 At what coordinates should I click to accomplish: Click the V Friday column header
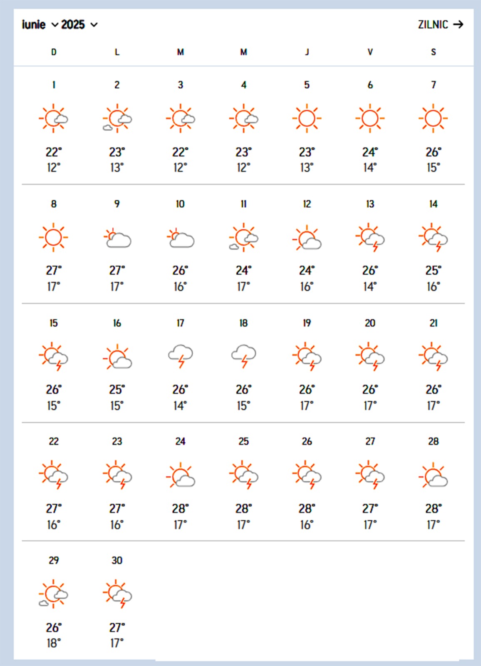click(370, 52)
